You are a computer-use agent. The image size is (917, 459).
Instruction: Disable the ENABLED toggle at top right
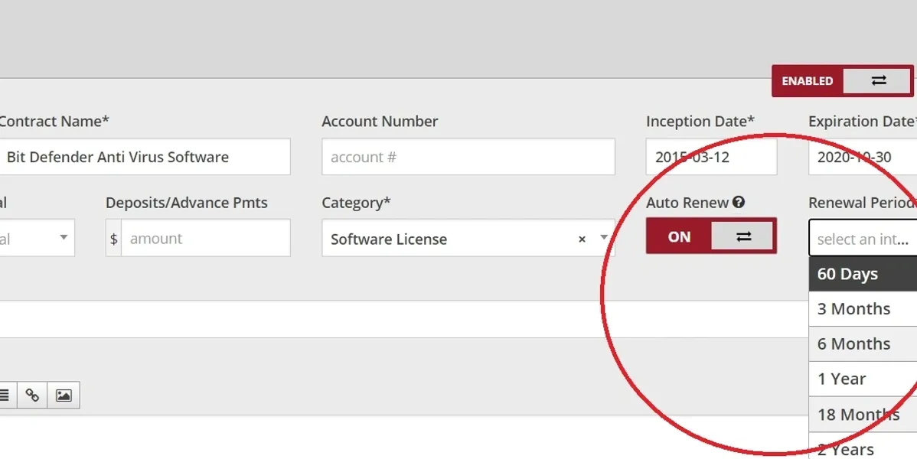pyautogui.click(x=807, y=80)
